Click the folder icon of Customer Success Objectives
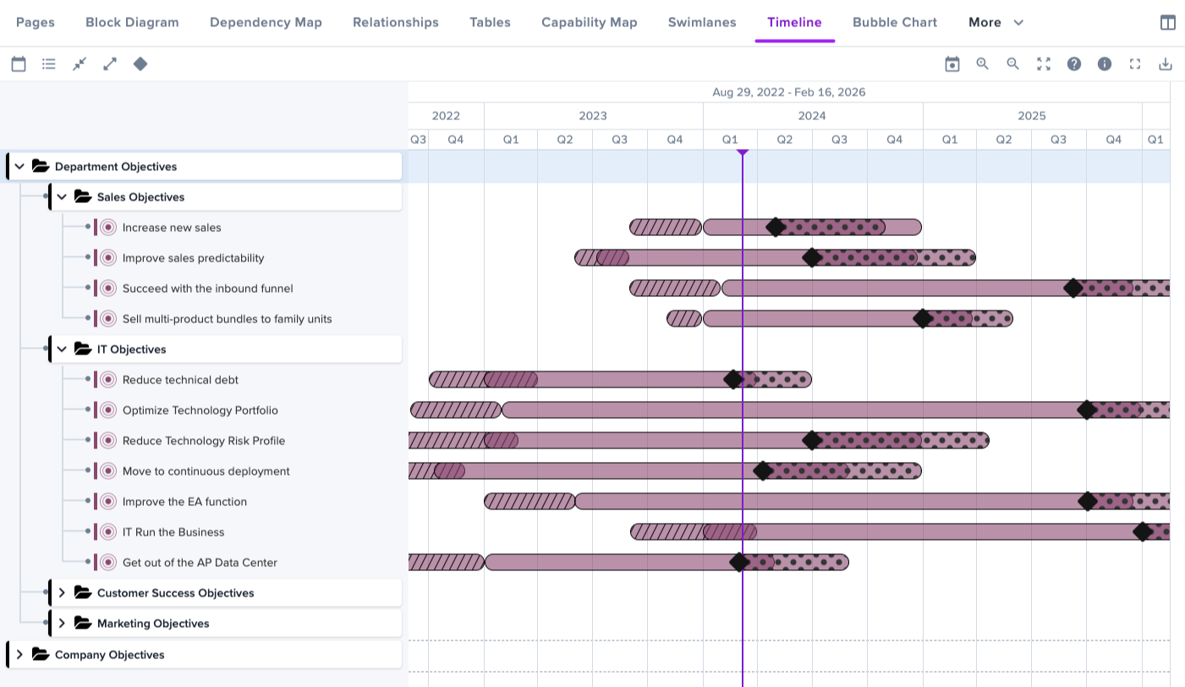This screenshot has width=1185, height=687. [x=83, y=592]
